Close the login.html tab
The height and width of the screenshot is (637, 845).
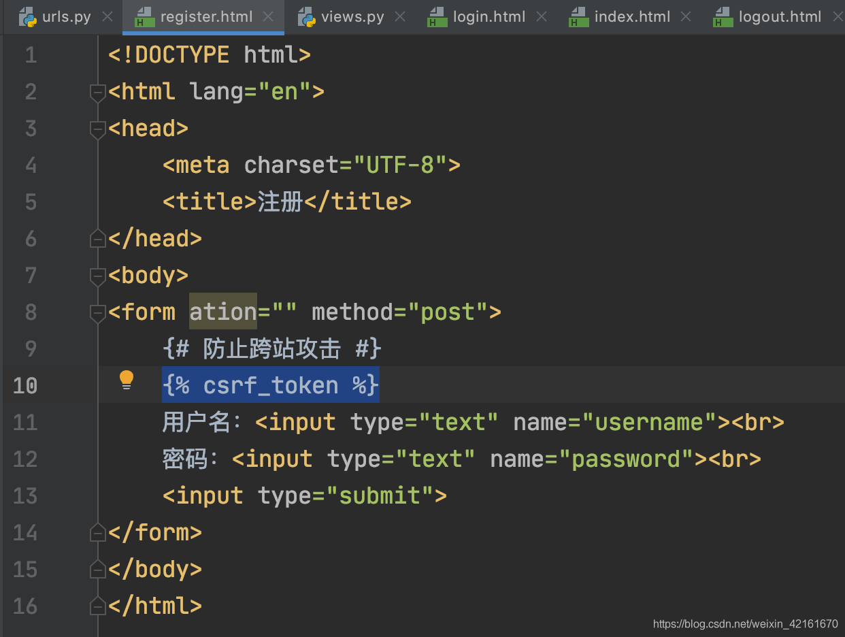(542, 17)
